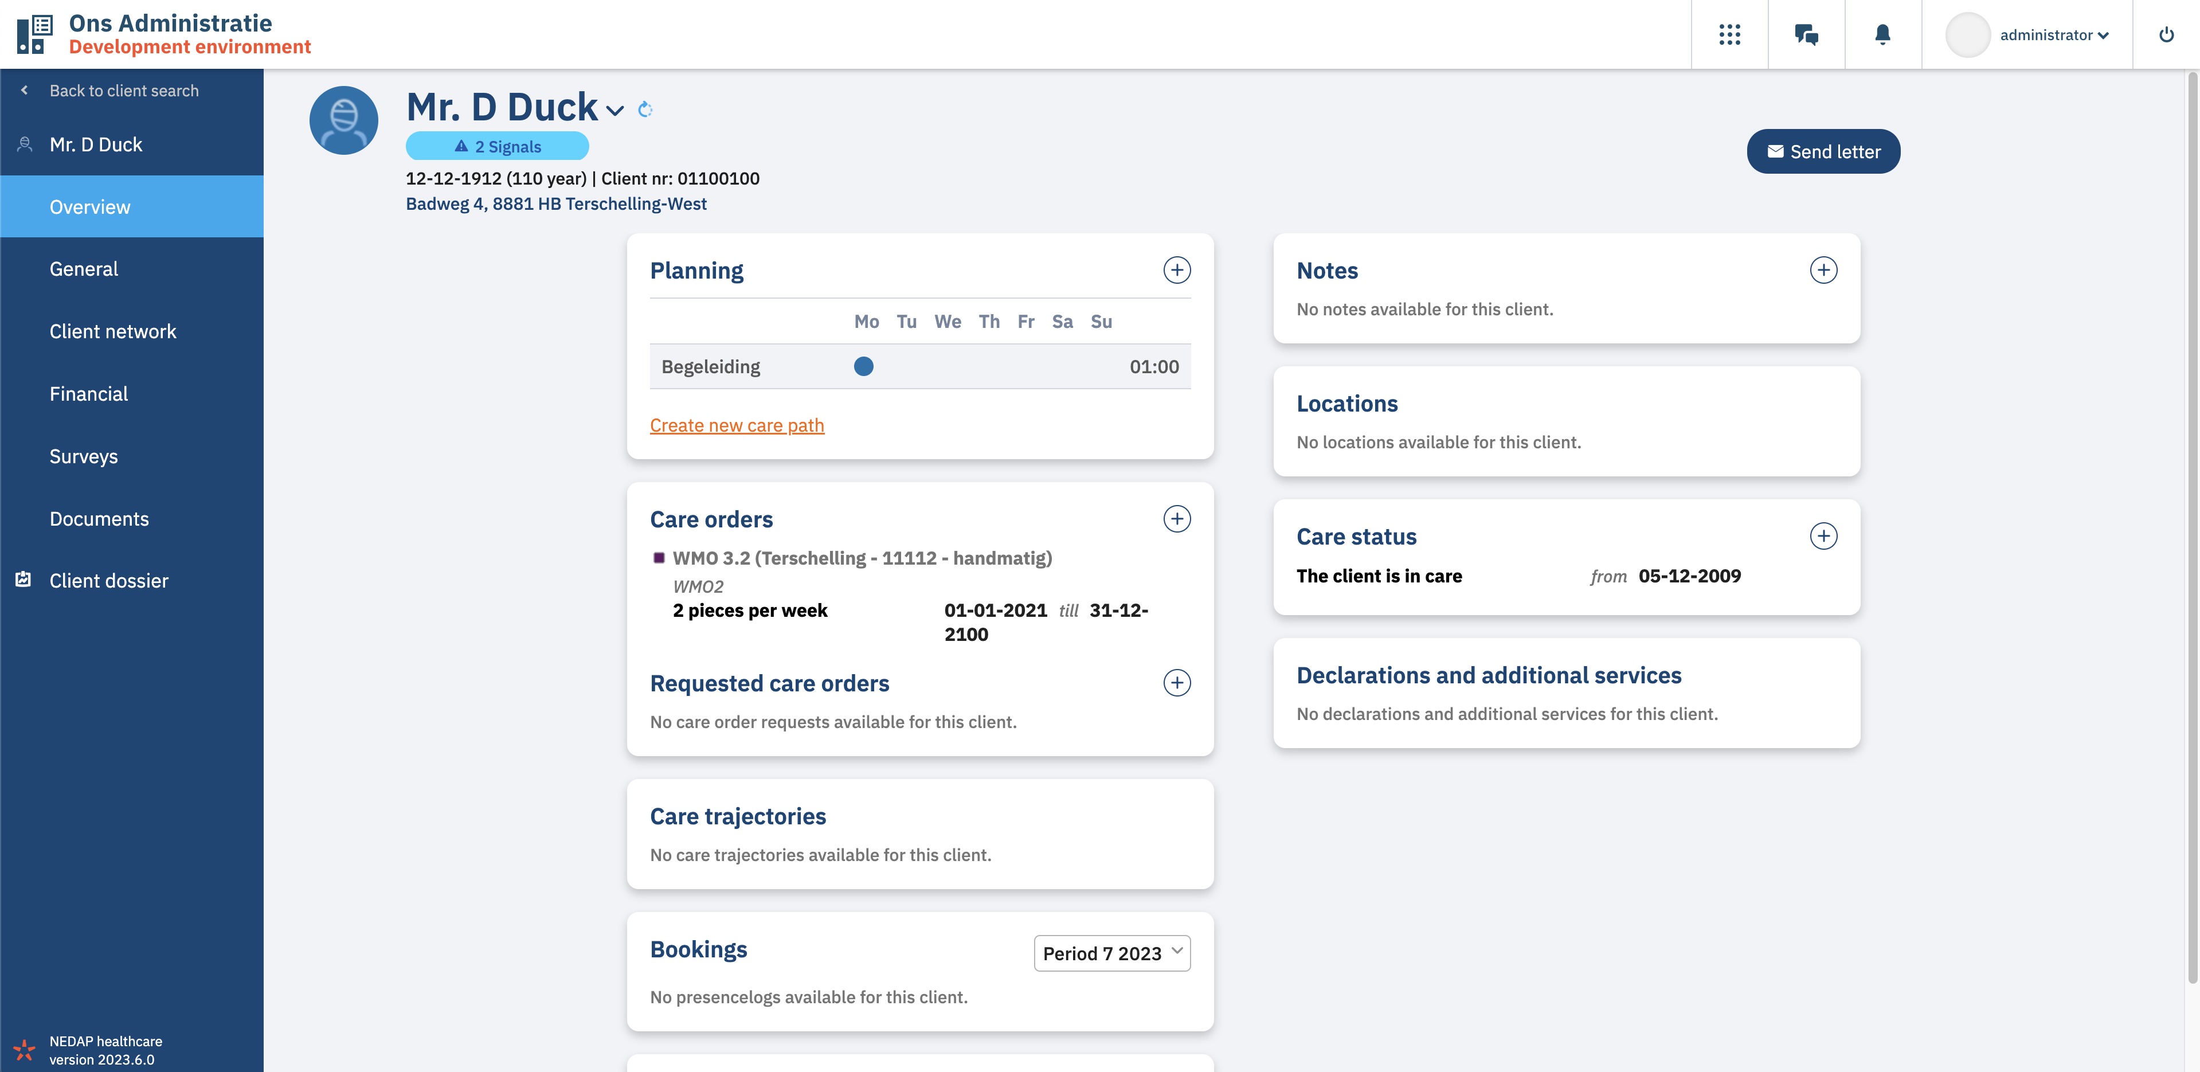Open the Period 7 2023 dropdown
2200x1072 pixels.
[1112, 952]
